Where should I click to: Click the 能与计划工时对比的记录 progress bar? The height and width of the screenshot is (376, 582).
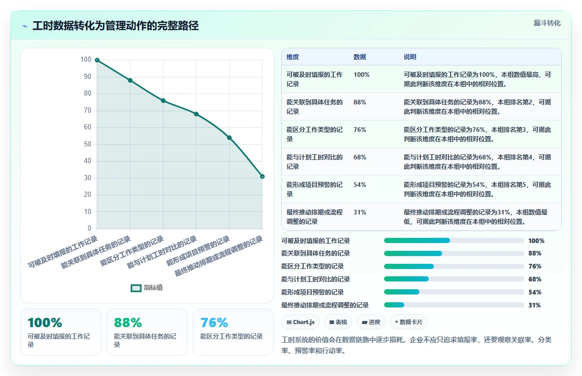[x=454, y=279]
